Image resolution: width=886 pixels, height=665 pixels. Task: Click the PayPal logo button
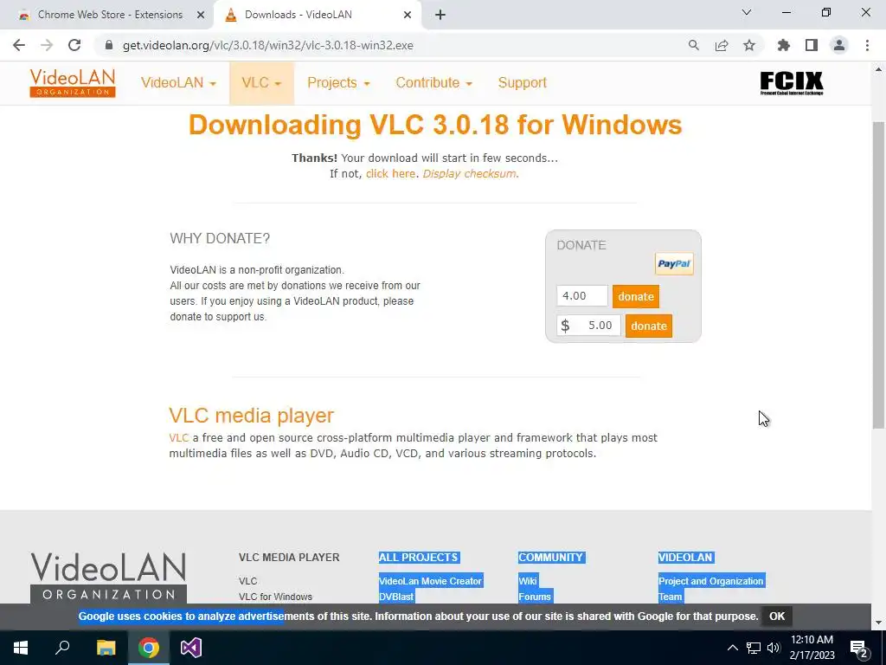point(674,263)
